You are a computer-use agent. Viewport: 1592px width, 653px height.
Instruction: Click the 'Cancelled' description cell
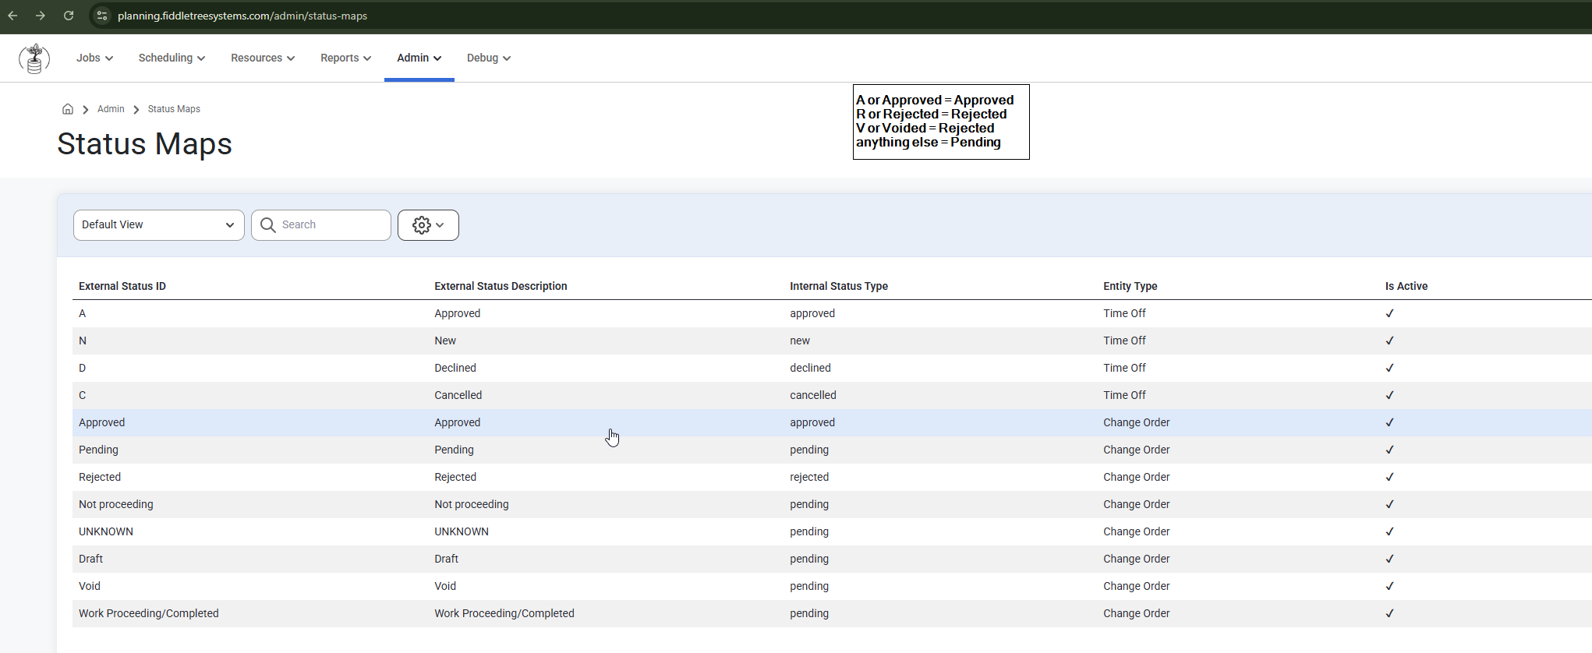458,395
